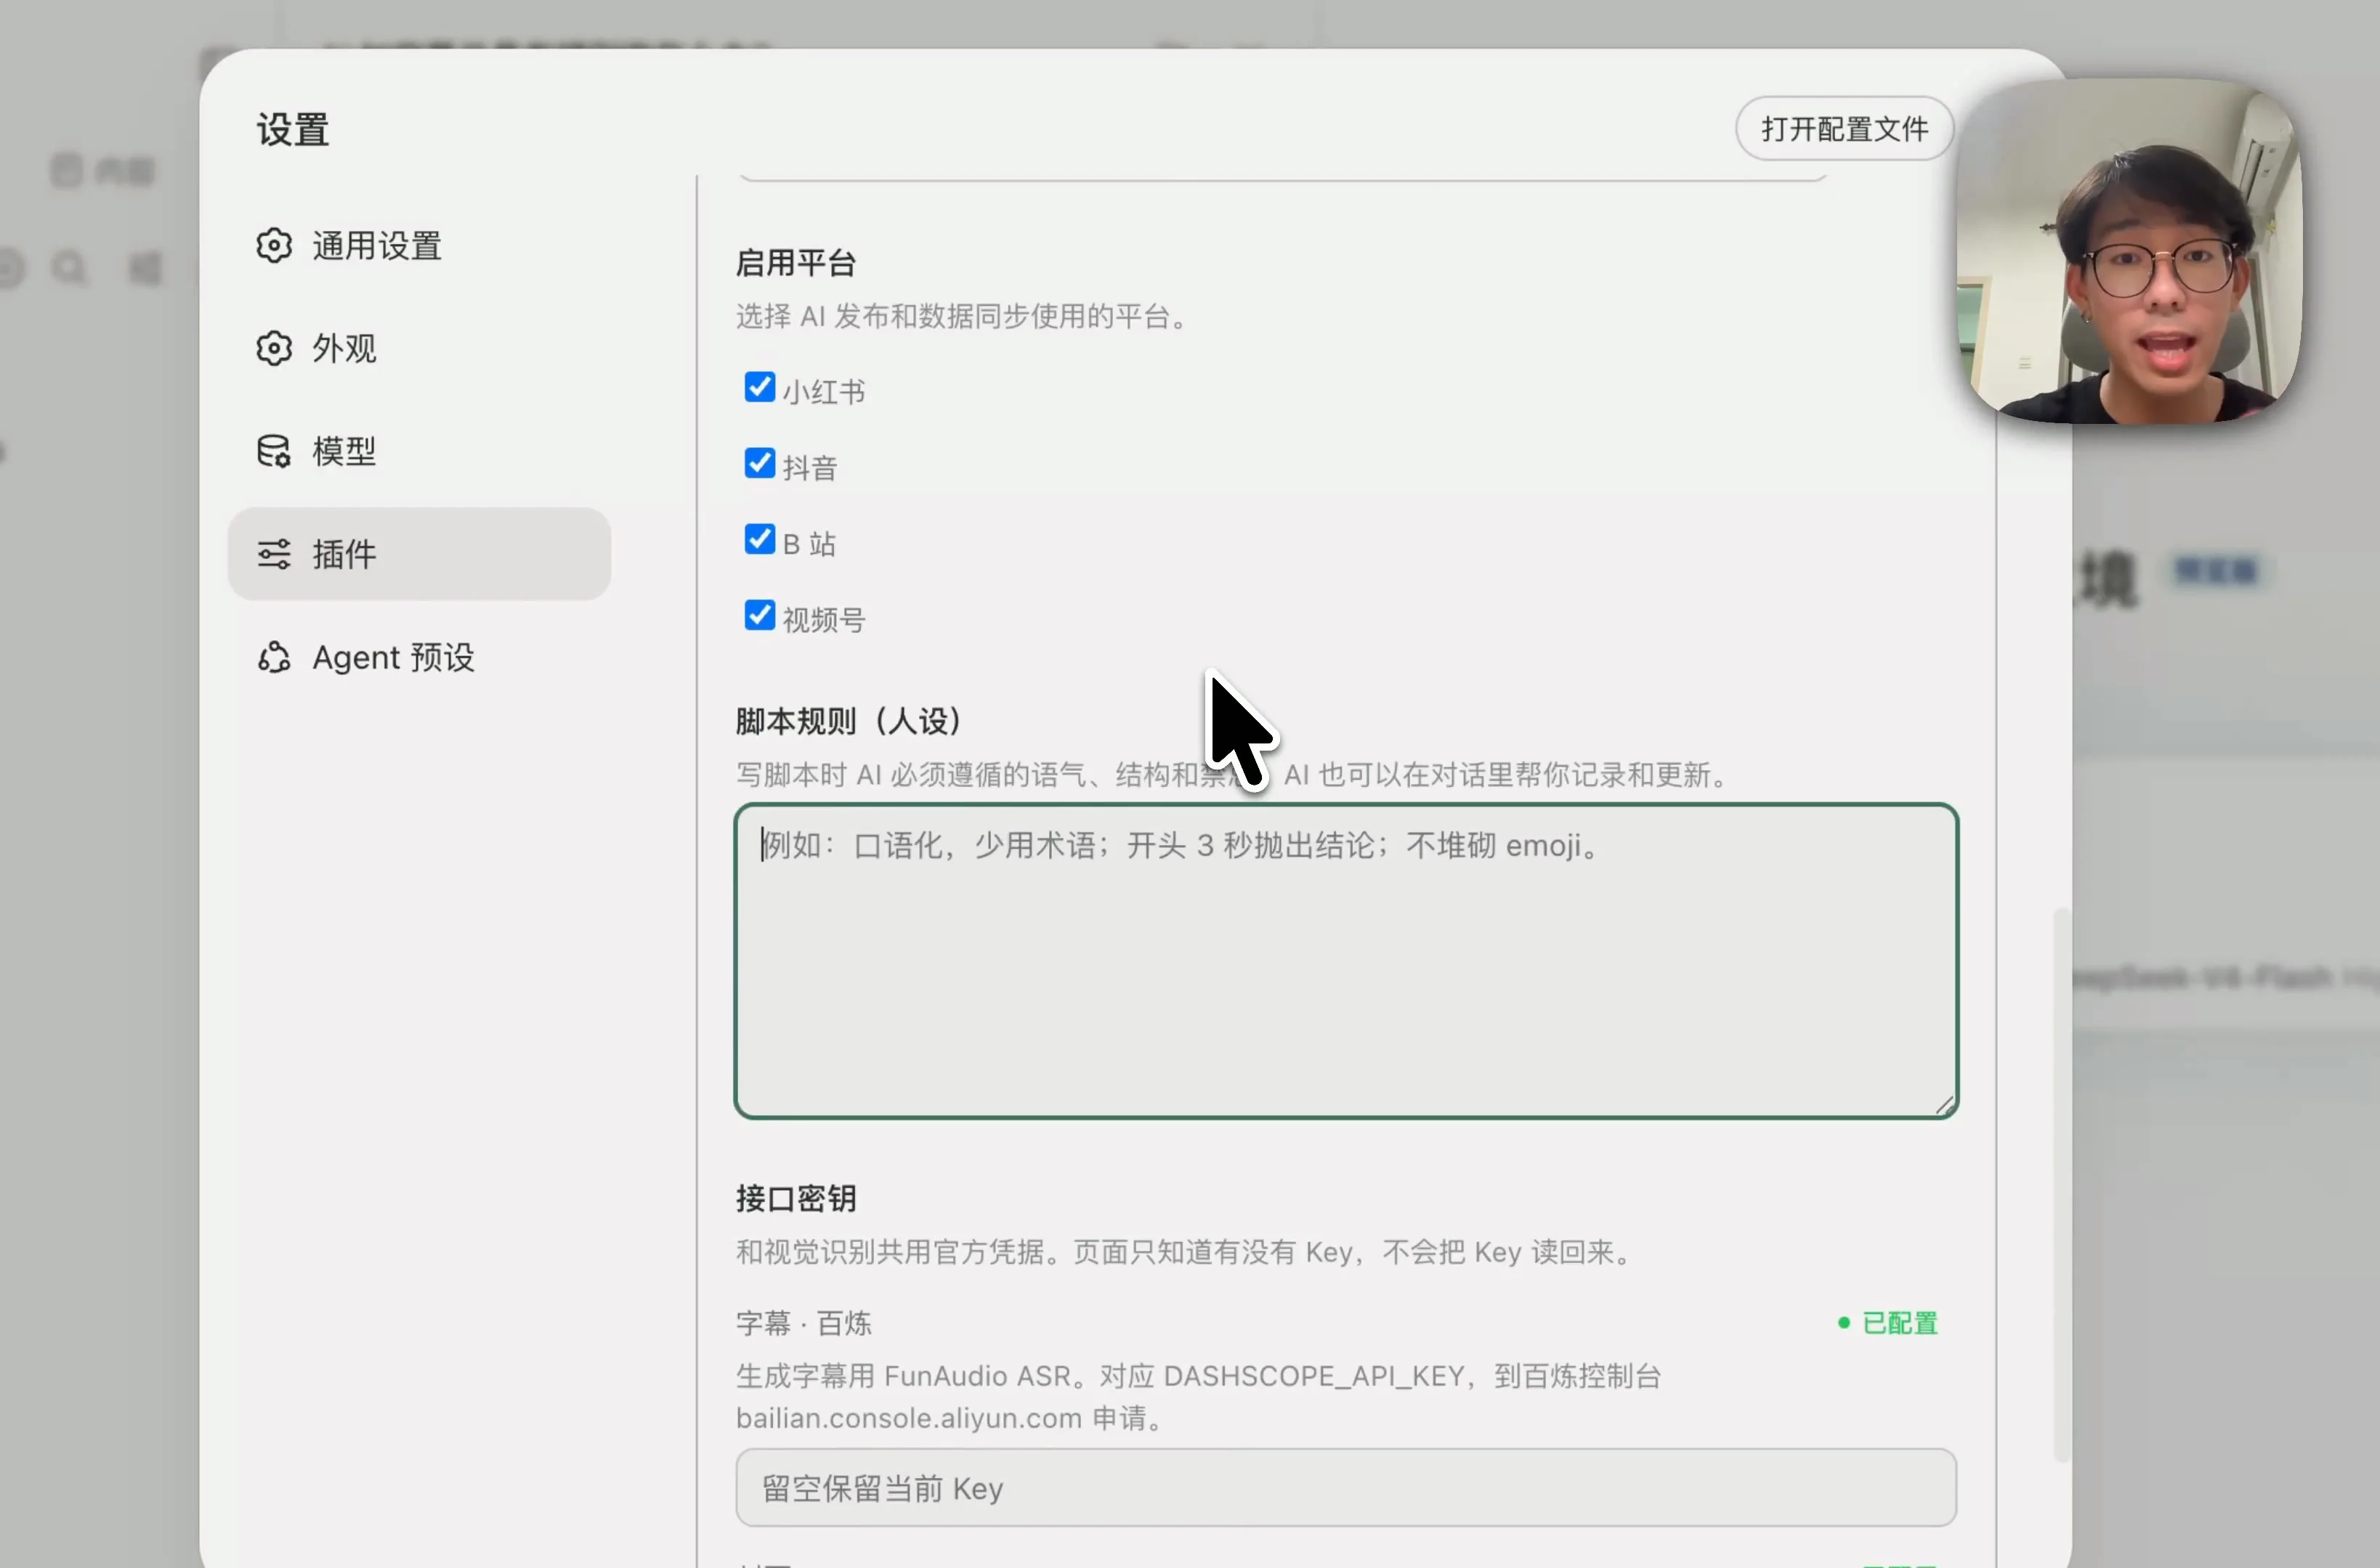Image resolution: width=2380 pixels, height=1568 pixels.
Task: Click the bailian.console.aliyun.com text
Action: pos(909,1418)
